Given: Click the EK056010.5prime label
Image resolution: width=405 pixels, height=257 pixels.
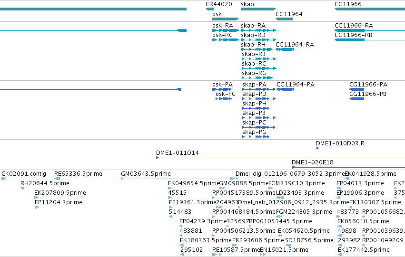Looking at the screenshot, I should click(x=363, y=221).
